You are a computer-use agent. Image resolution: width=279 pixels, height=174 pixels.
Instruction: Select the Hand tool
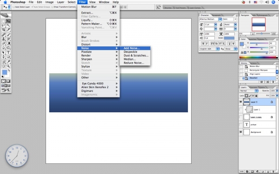coord(3,66)
